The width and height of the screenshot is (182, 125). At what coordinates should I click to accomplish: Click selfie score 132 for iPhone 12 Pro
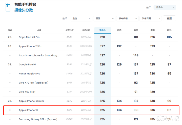click(x=119, y=46)
